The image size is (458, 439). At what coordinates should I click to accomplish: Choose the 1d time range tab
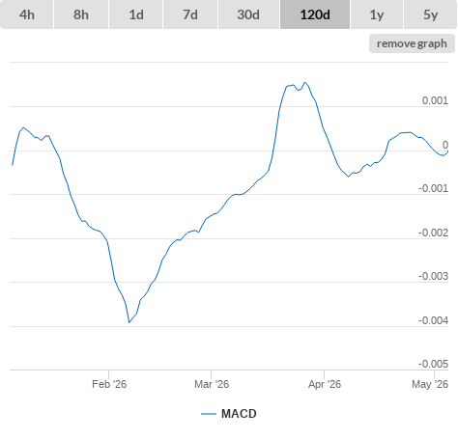(136, 14)
